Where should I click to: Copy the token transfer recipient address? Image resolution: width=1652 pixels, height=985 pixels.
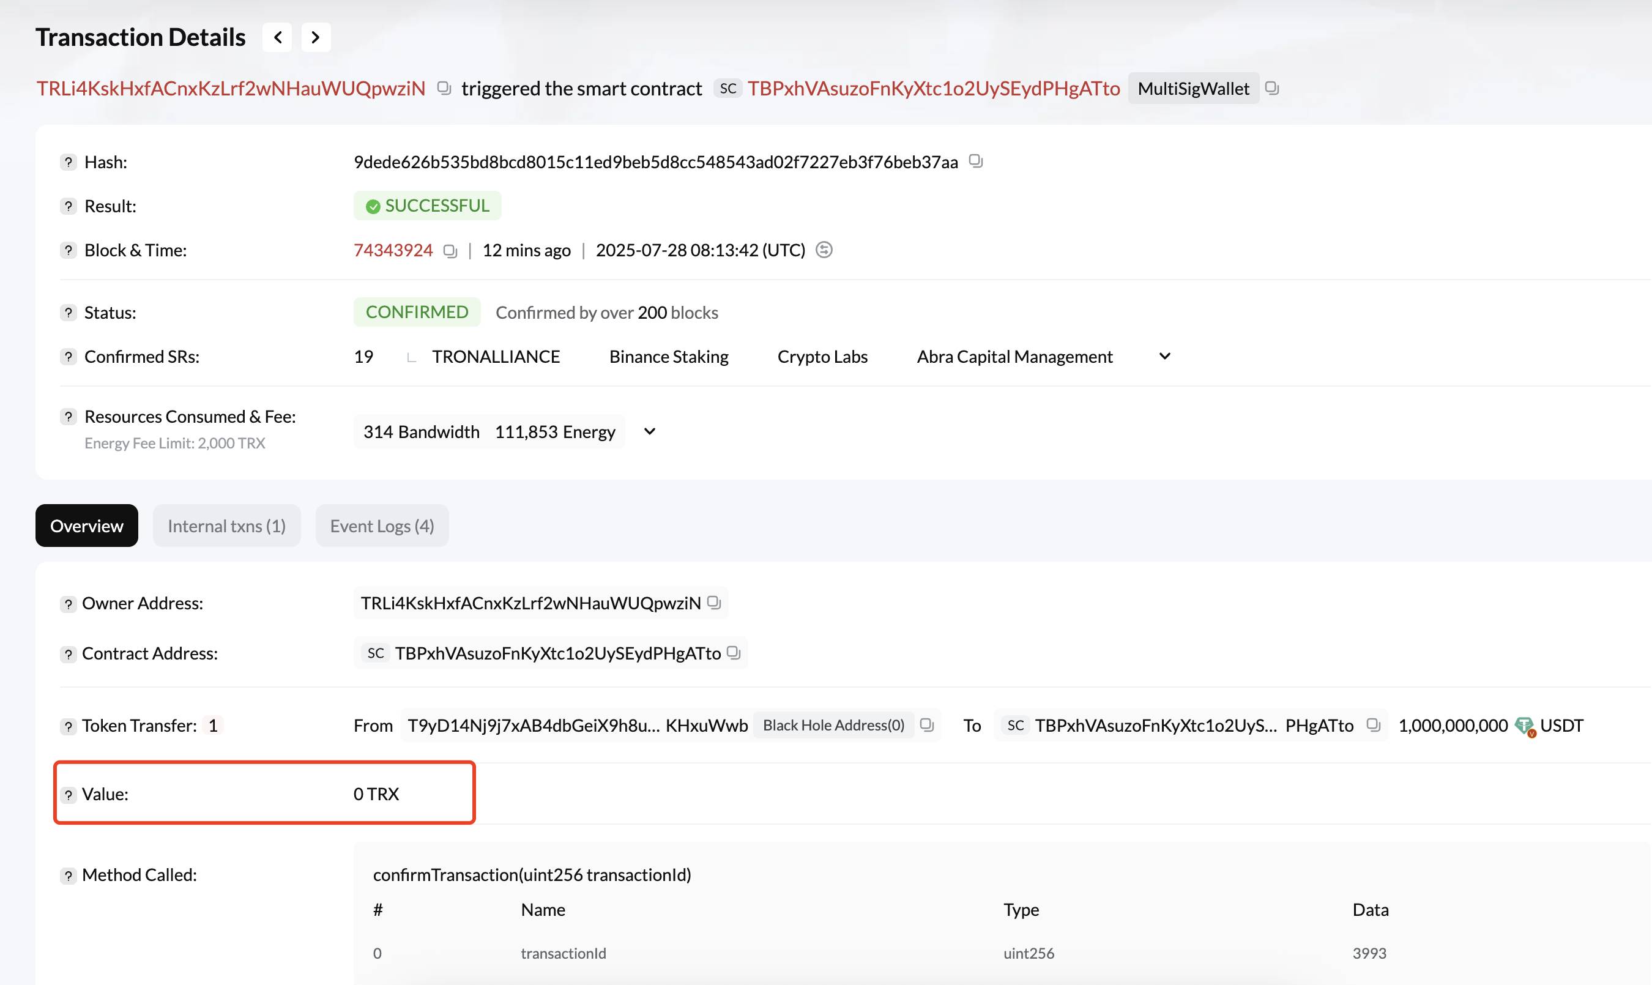pos(1373,726)
